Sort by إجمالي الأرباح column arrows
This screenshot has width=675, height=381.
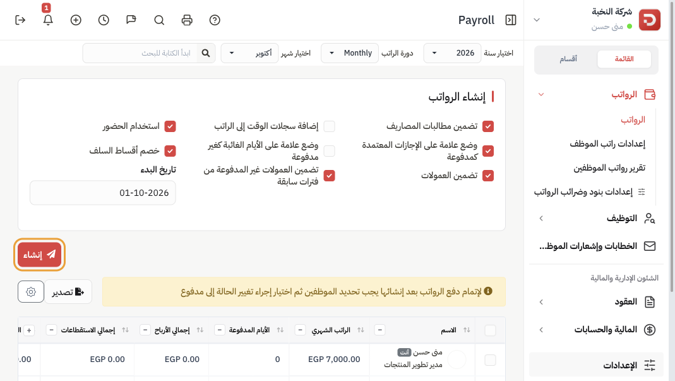[200, 330]
